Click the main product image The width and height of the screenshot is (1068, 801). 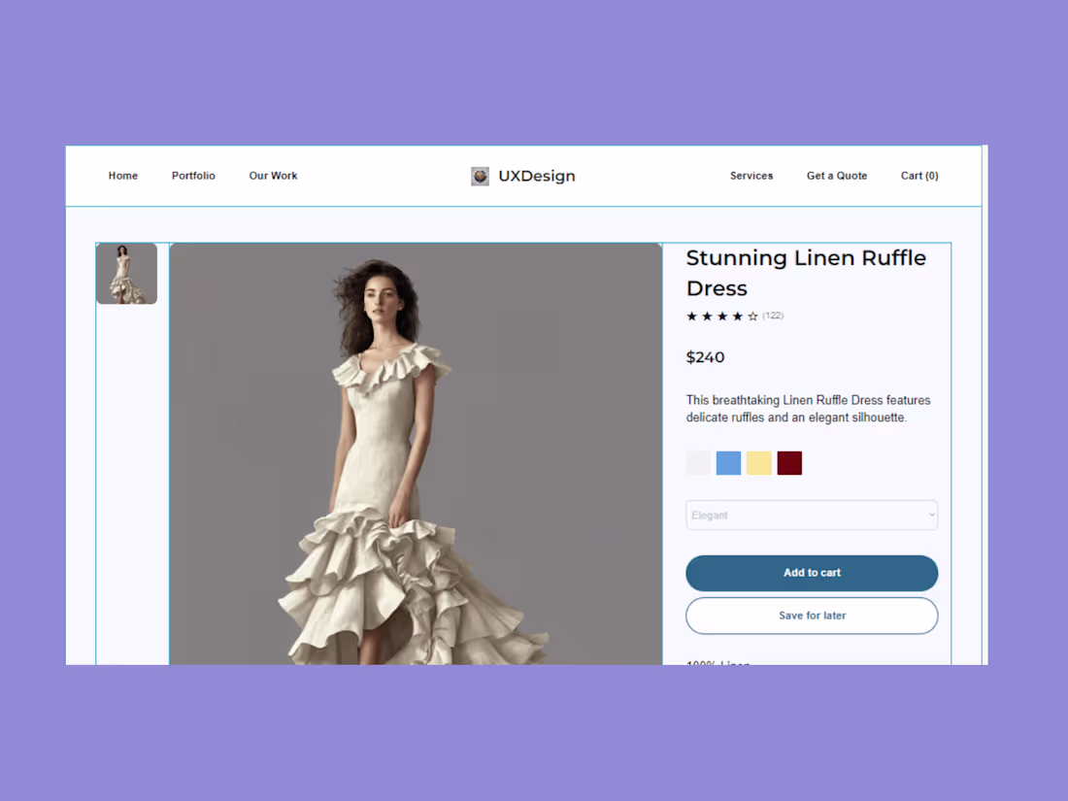[x=416, y=453]
